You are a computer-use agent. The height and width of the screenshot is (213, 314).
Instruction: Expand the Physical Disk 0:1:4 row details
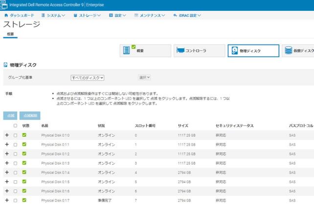click(7, 172)
